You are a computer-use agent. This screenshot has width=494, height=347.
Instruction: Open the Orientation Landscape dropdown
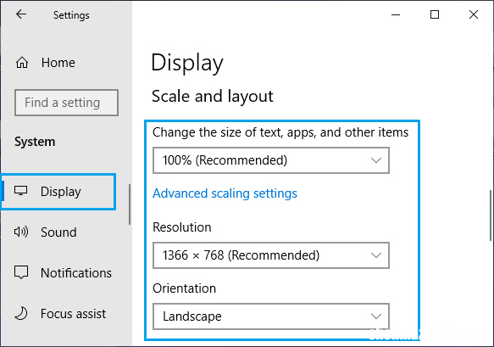point(271,316)
